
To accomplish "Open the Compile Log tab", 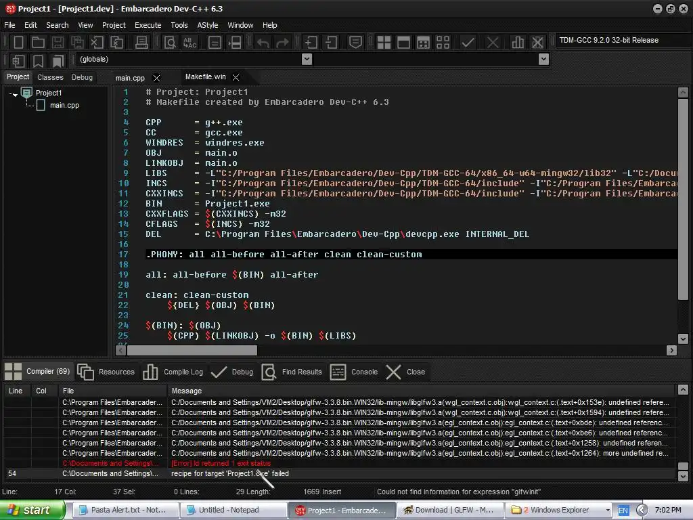I will tap(173, 372).
